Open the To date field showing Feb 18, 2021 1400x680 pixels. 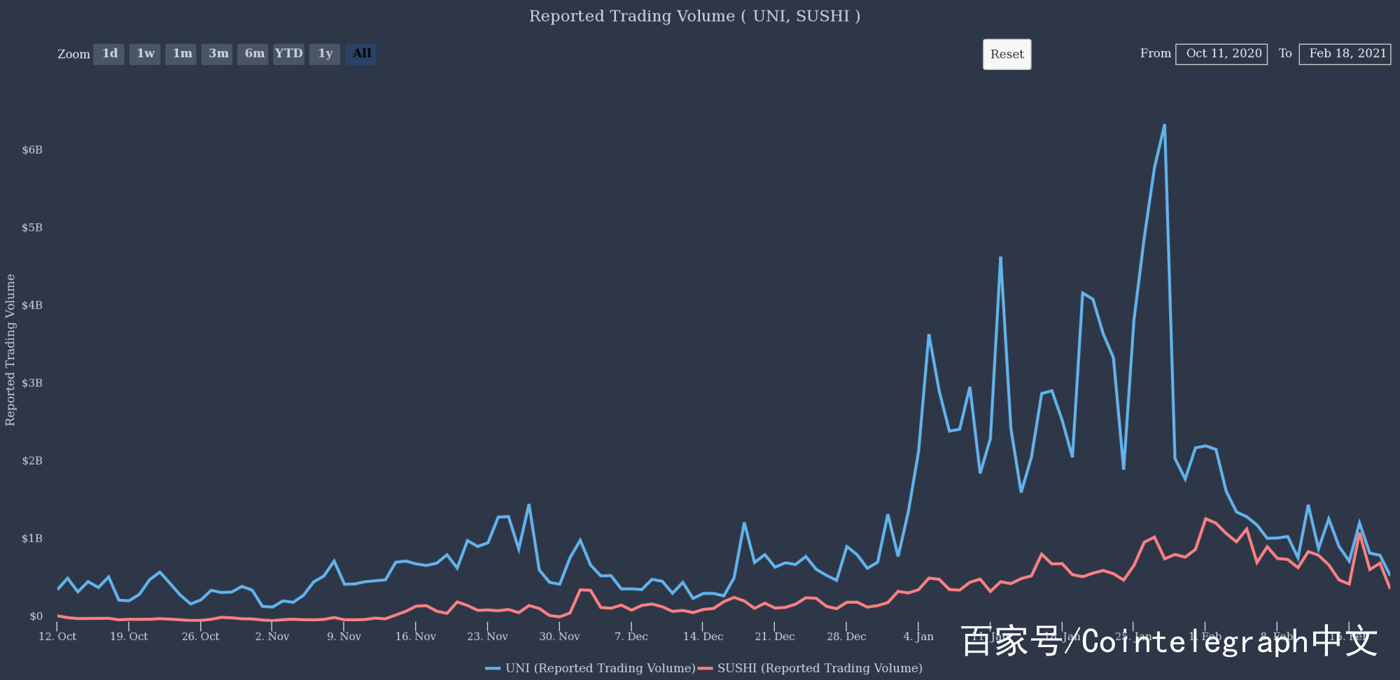click(1345, 53)
